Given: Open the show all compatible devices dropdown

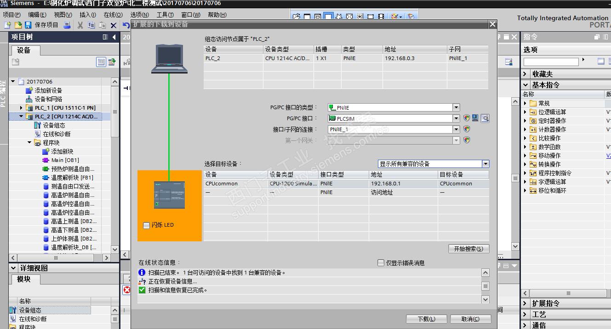Looking at the screenshot, I should point(485,164).
